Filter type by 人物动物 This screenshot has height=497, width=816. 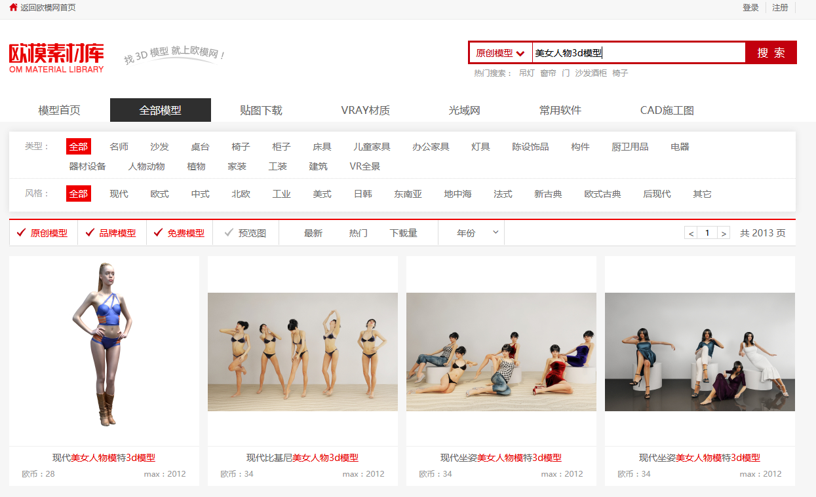pyautogui.click(x=147, y=166)
